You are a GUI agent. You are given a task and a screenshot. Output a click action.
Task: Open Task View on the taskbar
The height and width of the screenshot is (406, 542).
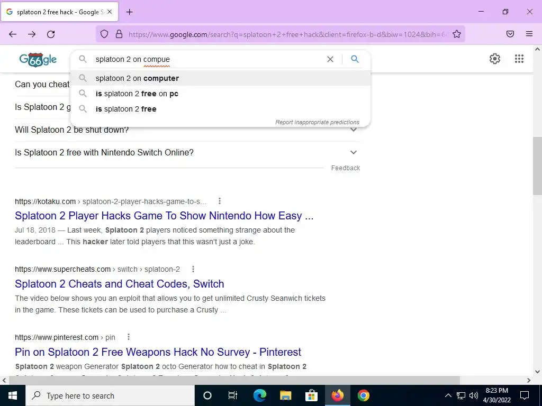coord(233,395)
